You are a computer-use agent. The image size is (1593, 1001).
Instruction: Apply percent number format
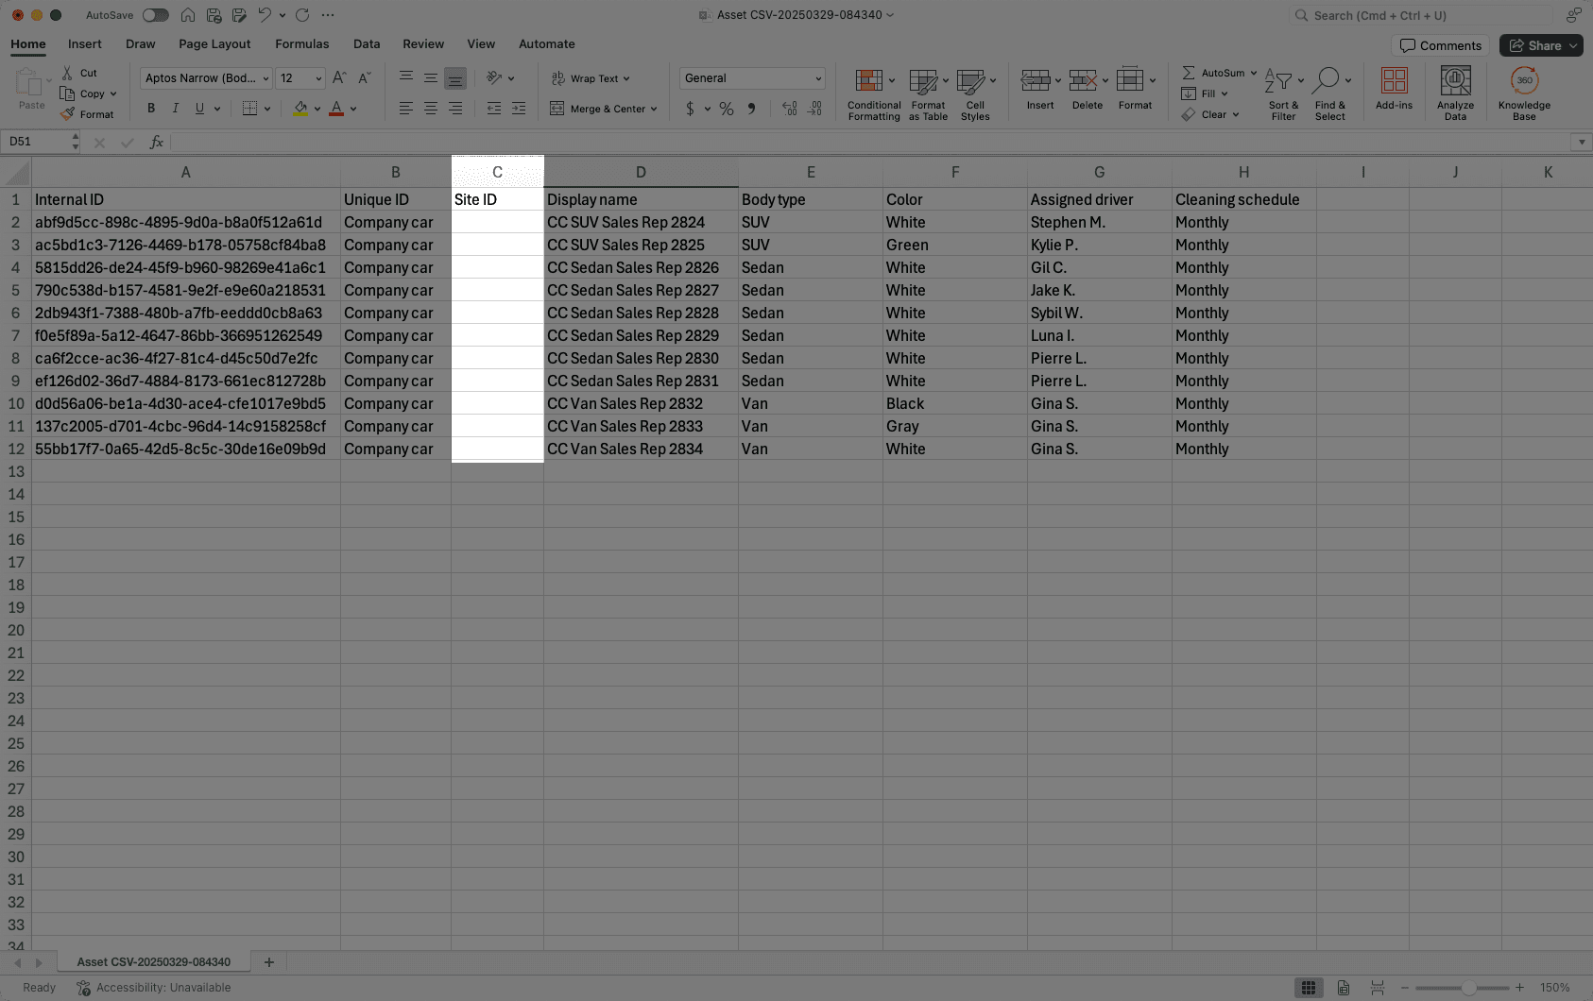(727, 109)
